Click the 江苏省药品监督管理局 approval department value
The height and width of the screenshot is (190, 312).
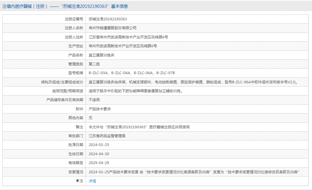point(107,136)
